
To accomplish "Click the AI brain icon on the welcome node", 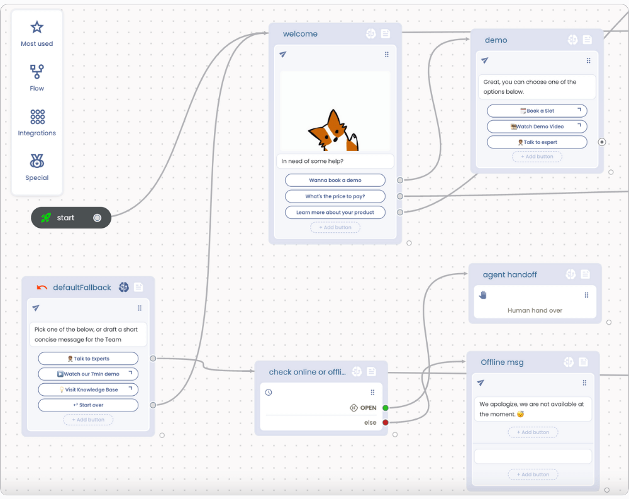I will pyautogui.click(x=370, y=33).
